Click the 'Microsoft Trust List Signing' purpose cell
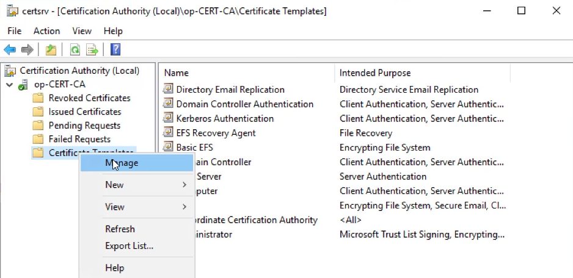 (422, 234)
